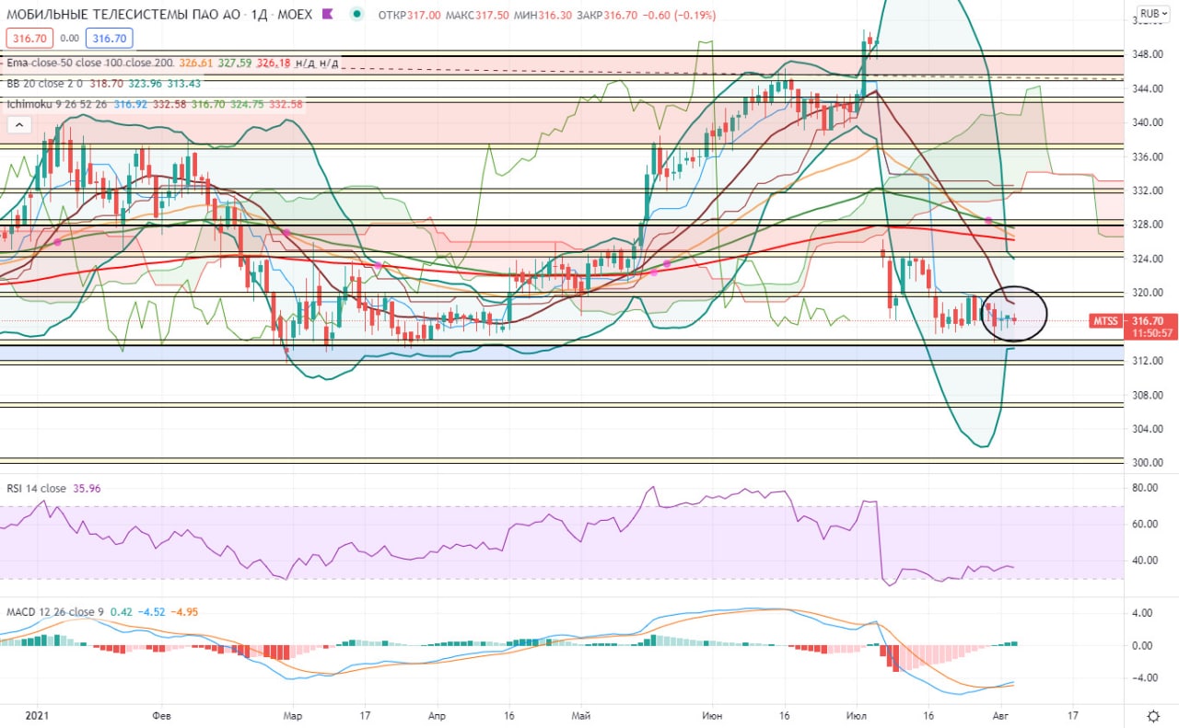Click the BB value 323.96

point(146,83)
